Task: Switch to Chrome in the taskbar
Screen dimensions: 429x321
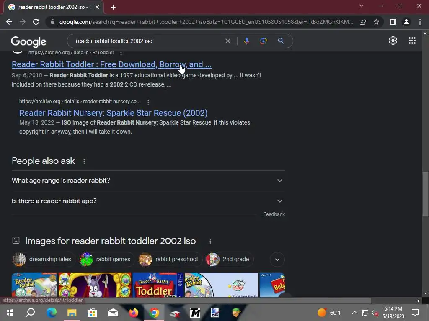Action: tap(154, 313)
